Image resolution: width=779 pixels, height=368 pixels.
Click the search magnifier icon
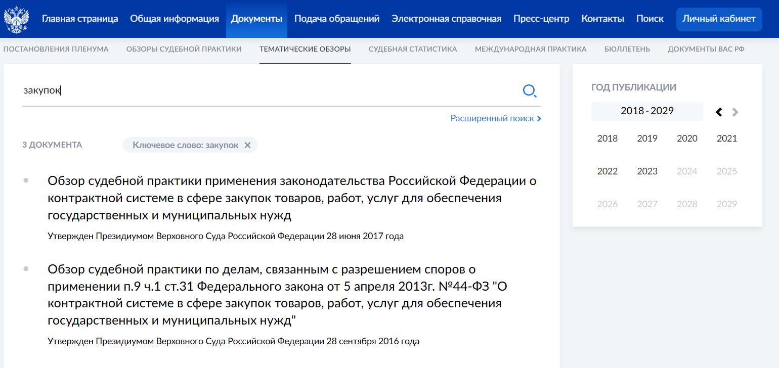pos(530,91)
